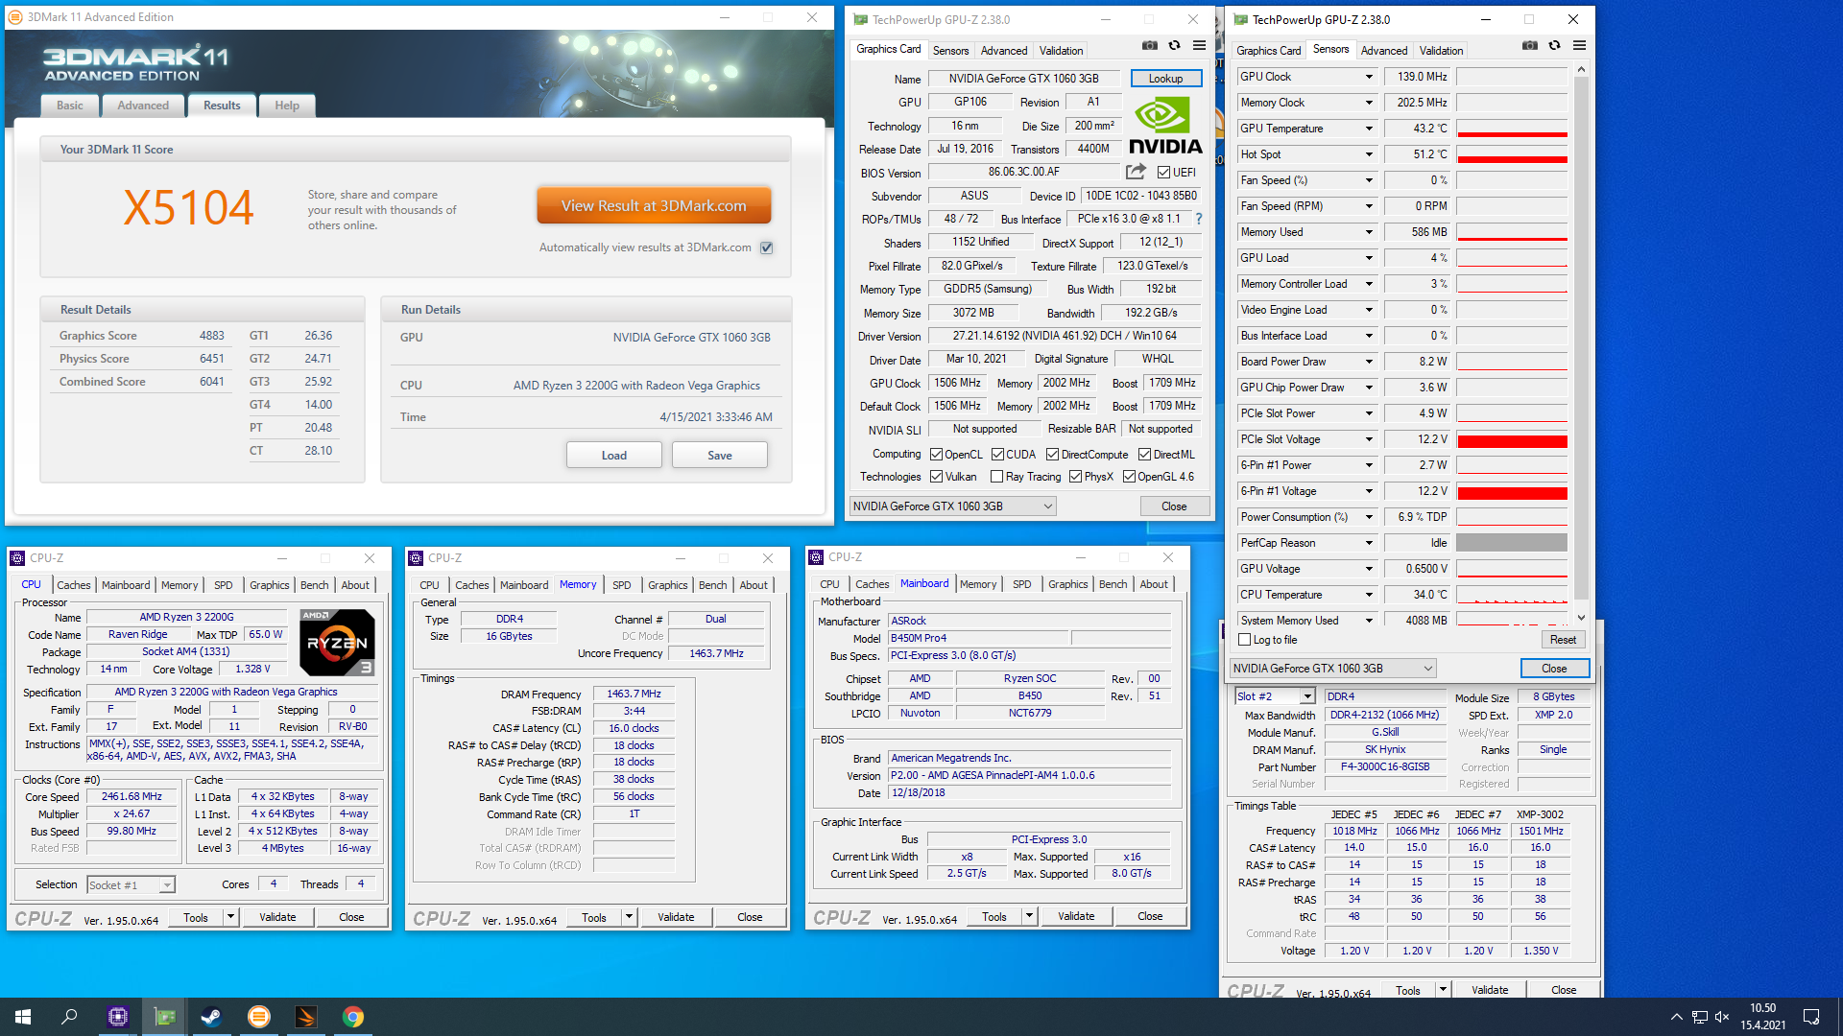
Task: Open the hamburger menu in GPU-Z Graphics Card window
Action: (x=1199, y=45)
